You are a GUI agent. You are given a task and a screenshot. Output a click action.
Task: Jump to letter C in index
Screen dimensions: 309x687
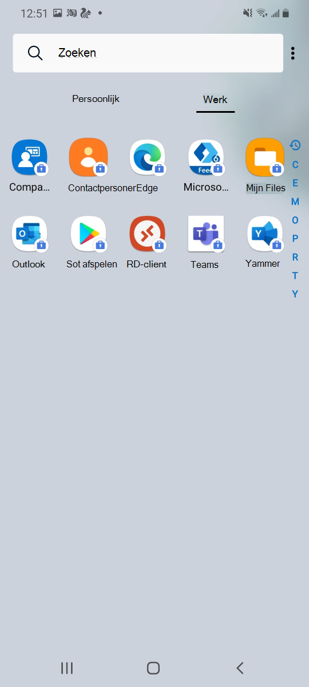click(295, 165)
